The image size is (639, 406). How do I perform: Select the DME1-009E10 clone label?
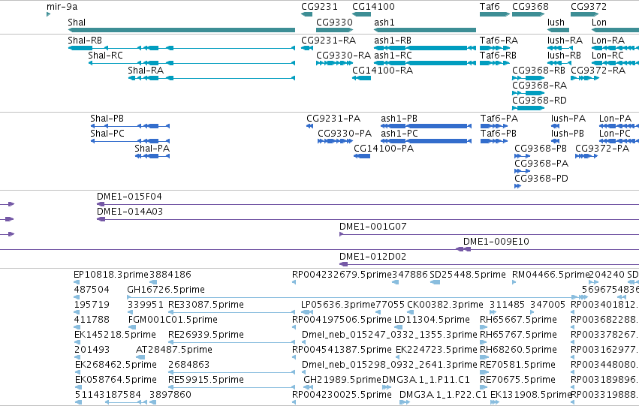[496, 242]
